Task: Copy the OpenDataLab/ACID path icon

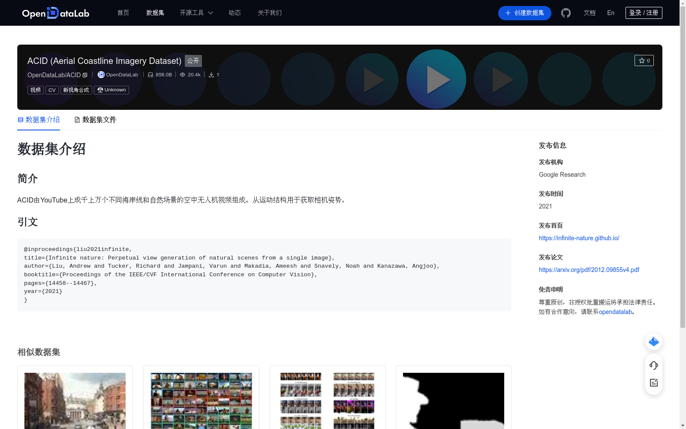Action: coord(85,75)
